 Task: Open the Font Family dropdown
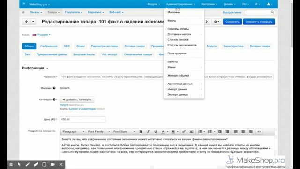pos(99,131)
